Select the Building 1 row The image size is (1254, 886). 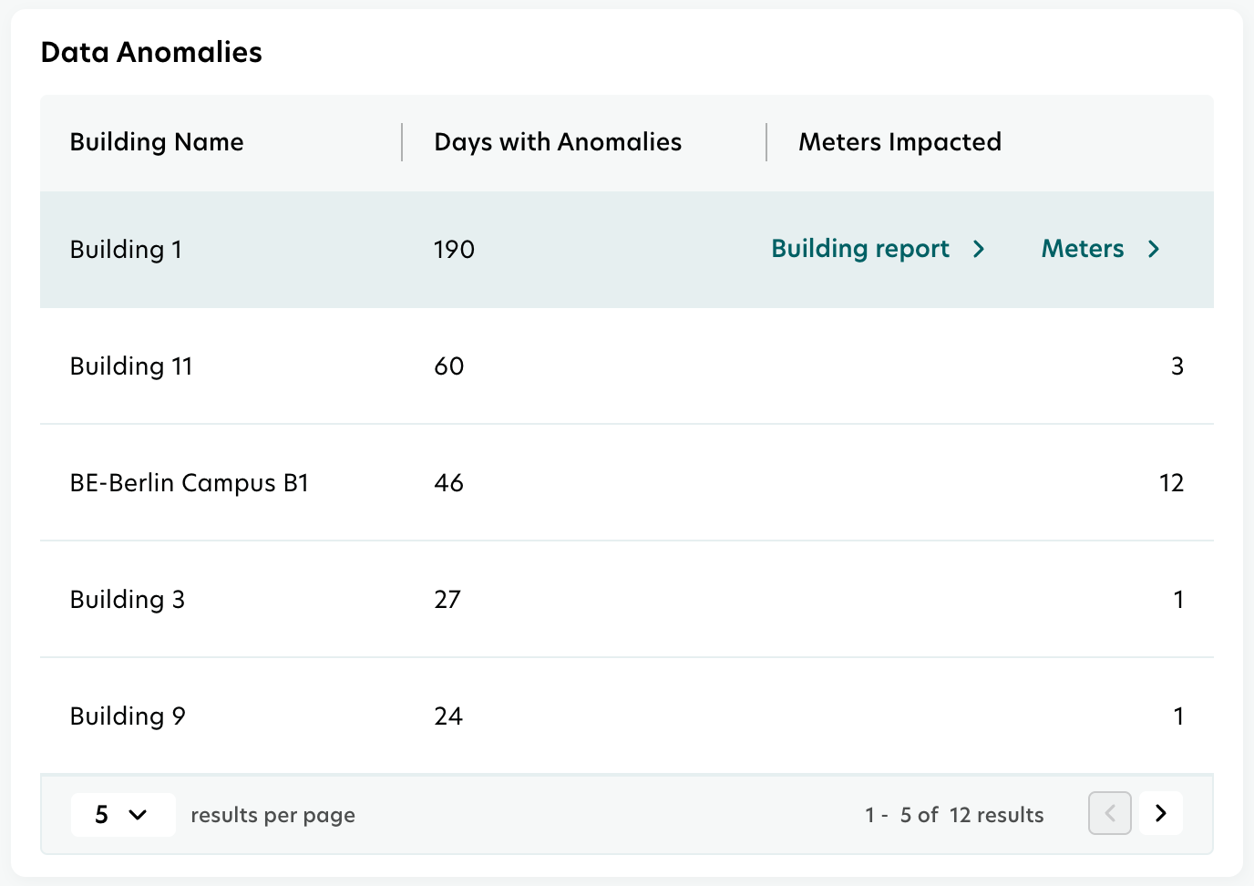[x=126, y=250]
